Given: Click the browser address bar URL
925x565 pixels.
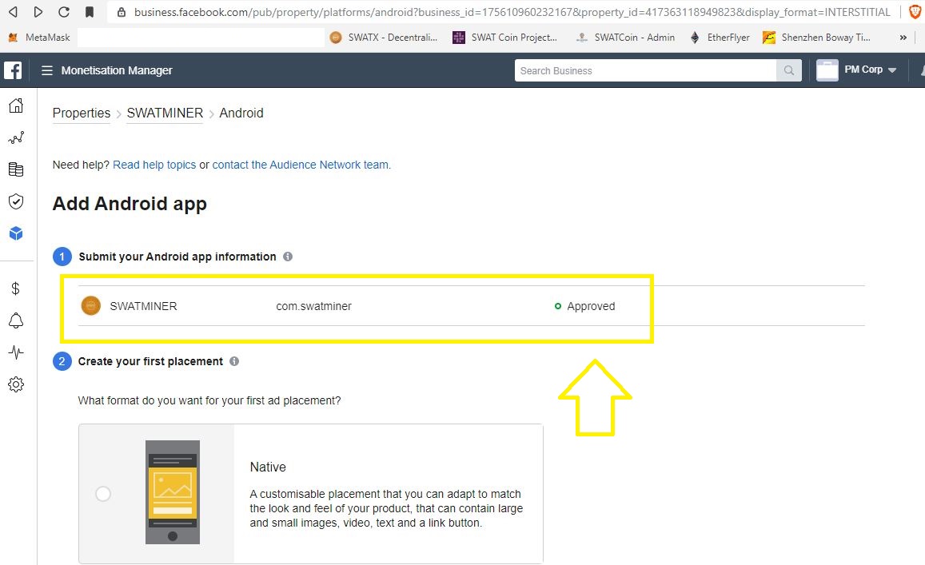Looking at the screenshot, I should pos(512,12).
